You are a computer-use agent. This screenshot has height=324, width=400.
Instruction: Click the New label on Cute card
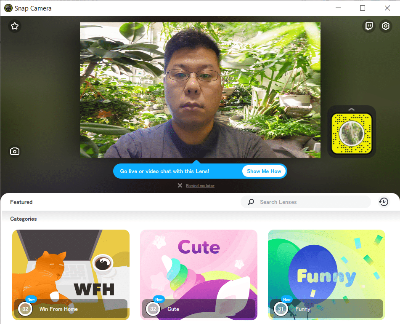(x=159, y=300)
